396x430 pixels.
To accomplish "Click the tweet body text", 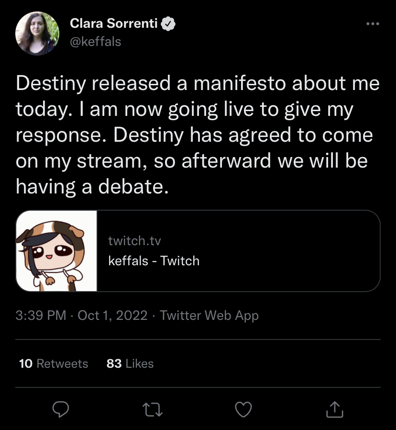I will (x=198, y=135).
